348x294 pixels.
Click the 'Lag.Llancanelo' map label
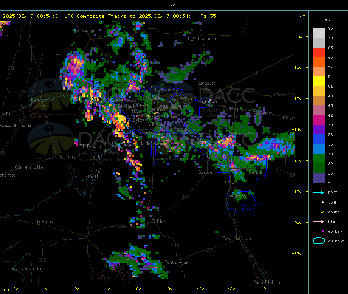click(24, 269)
